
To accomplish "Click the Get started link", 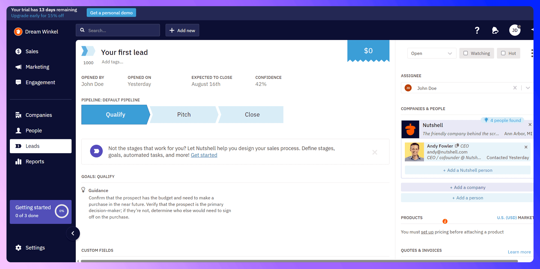I will pos(204,155).
